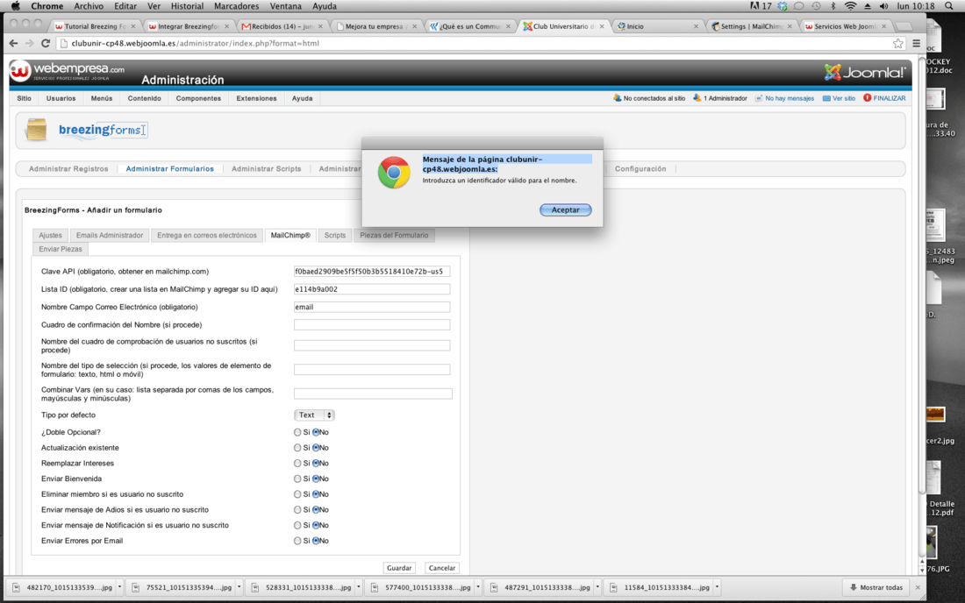Open Administrar Scripts link
Viewport: 965px width, 603px height.
point(267,169)
